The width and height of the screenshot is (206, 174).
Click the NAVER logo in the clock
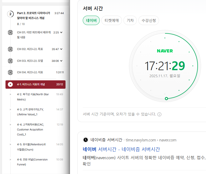point(165,51)
